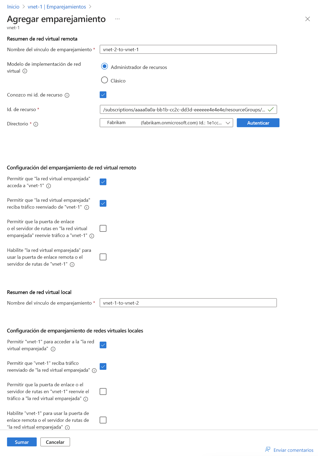The width and height of the screenshot is (318, 456).
Task: Enable remote gateway forwarding to "vnet-1" checkbox
Action: pos(103,228)
